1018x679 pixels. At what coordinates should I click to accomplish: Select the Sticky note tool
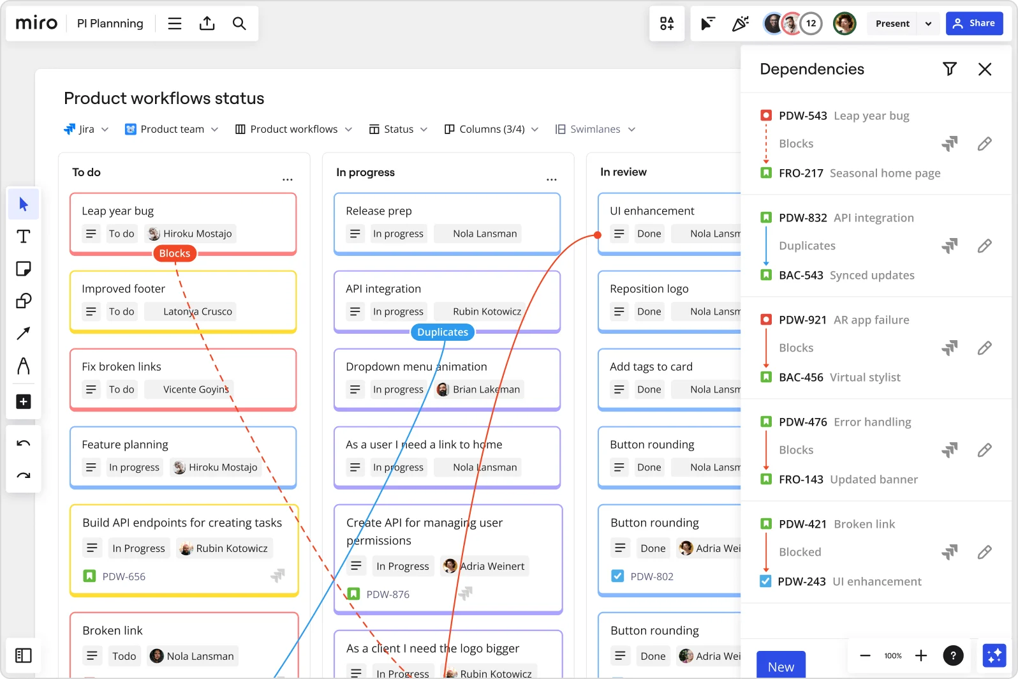pos(24,269)
